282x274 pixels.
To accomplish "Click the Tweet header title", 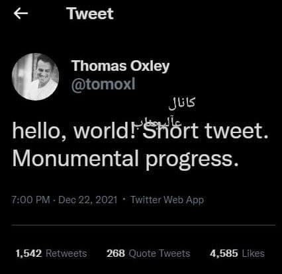I will point(91,14).
